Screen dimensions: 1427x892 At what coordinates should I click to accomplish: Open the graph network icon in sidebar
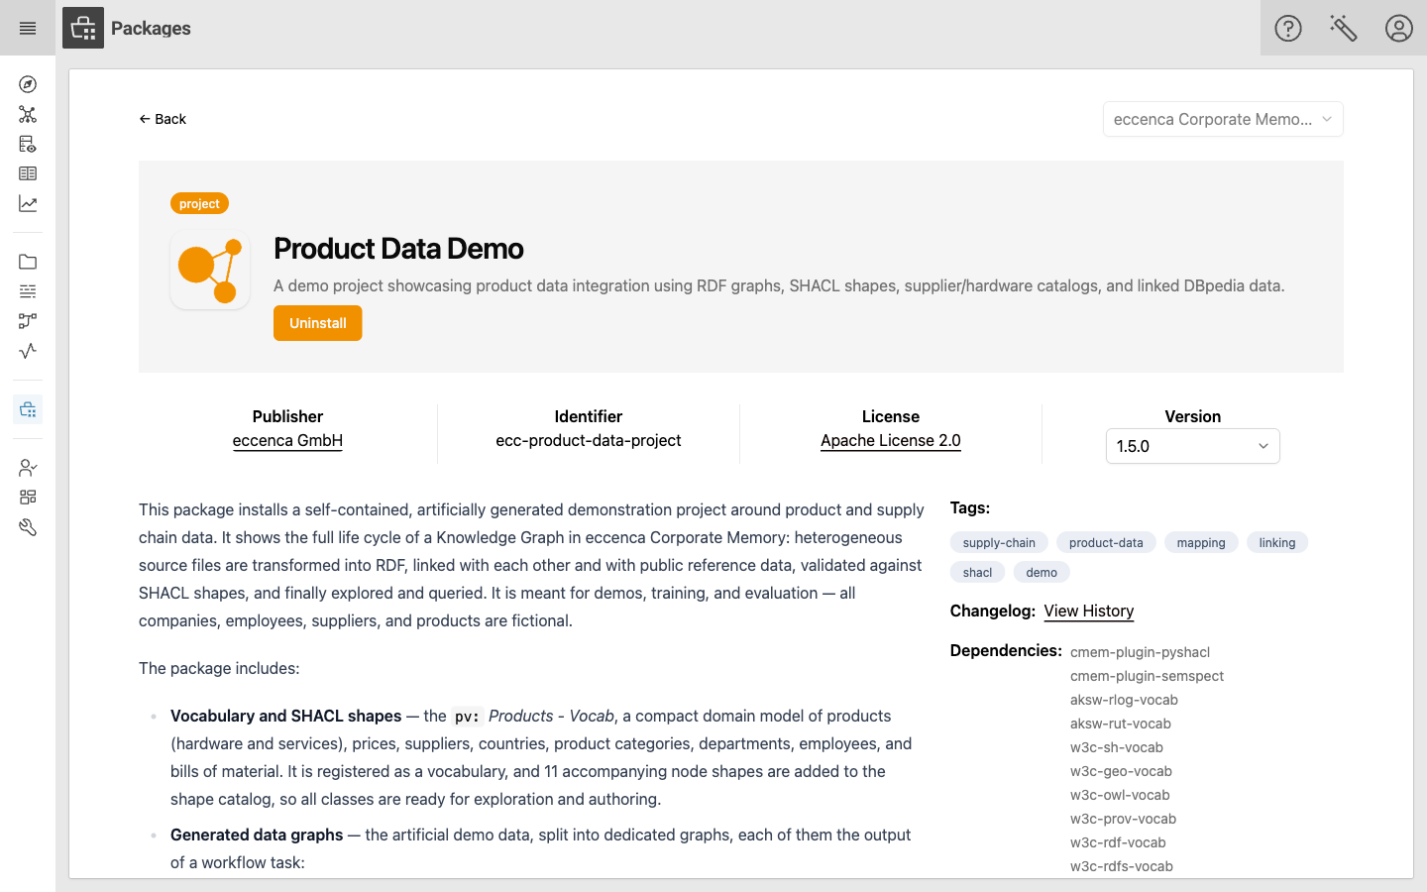(x=28, y=115)
